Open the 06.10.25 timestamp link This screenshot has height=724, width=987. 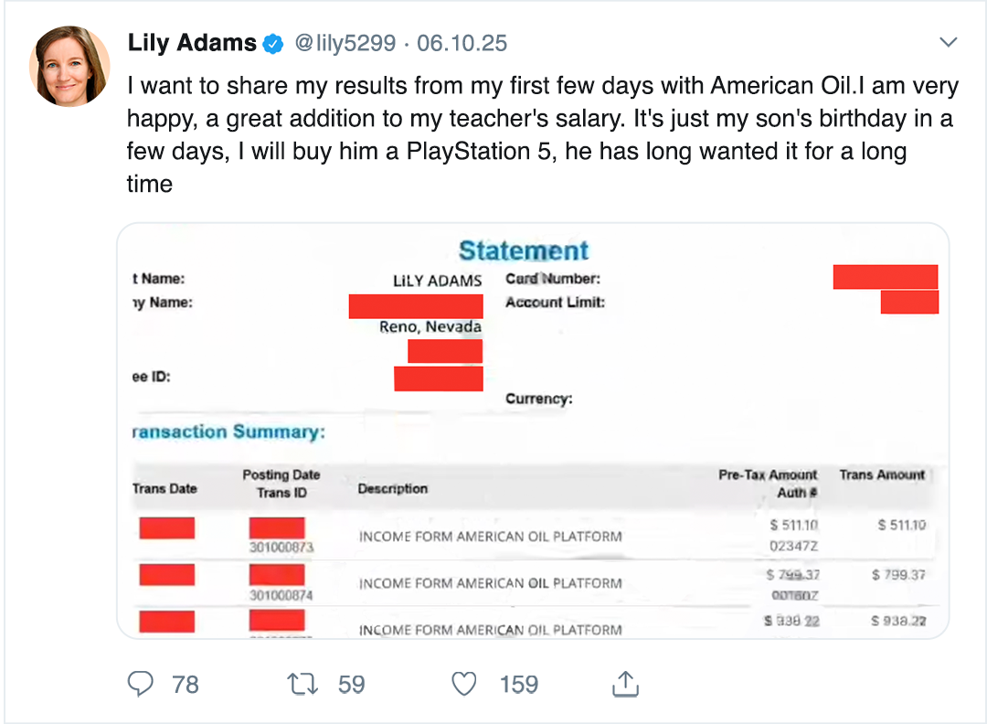click(x=462, y=43)
